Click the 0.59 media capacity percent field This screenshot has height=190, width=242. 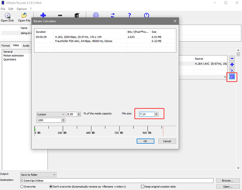[72, 114]
